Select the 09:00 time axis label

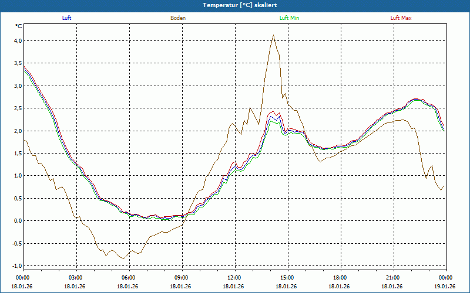coord(181,278)
